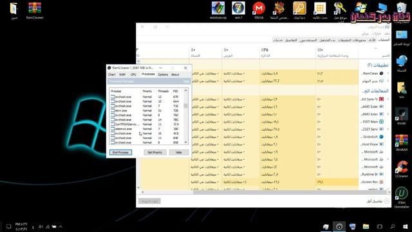The width and height of the screenshot is (412, 232).
Task: Switch to the RAM tab in RamCleaner
Action: pos(122,75)
